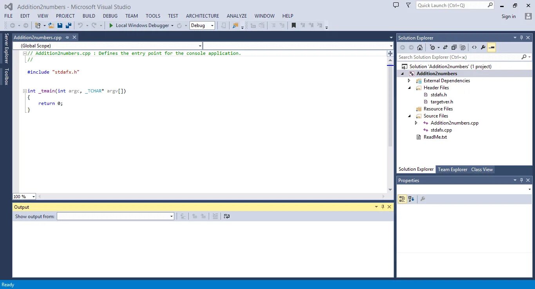This screenshot has width=535, height=289.
Task: Start the Local Windows Debugger
Action: point(139,25)
